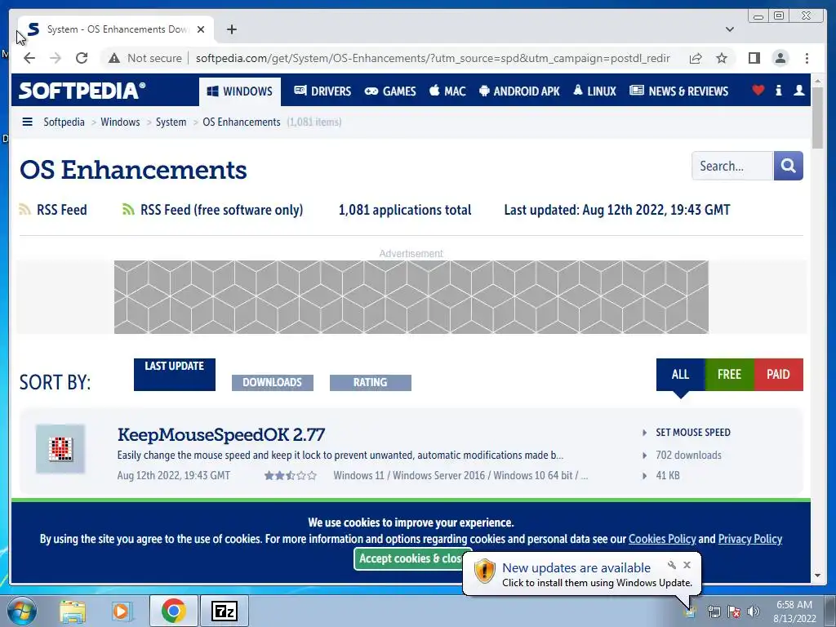
Task: Go to Windows breadcrumb link
Action: [120, 122]
